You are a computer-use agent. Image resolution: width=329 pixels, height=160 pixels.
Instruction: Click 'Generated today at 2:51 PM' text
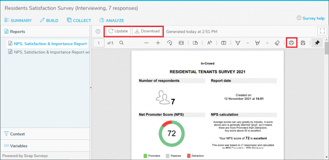[x=191, y=32]
